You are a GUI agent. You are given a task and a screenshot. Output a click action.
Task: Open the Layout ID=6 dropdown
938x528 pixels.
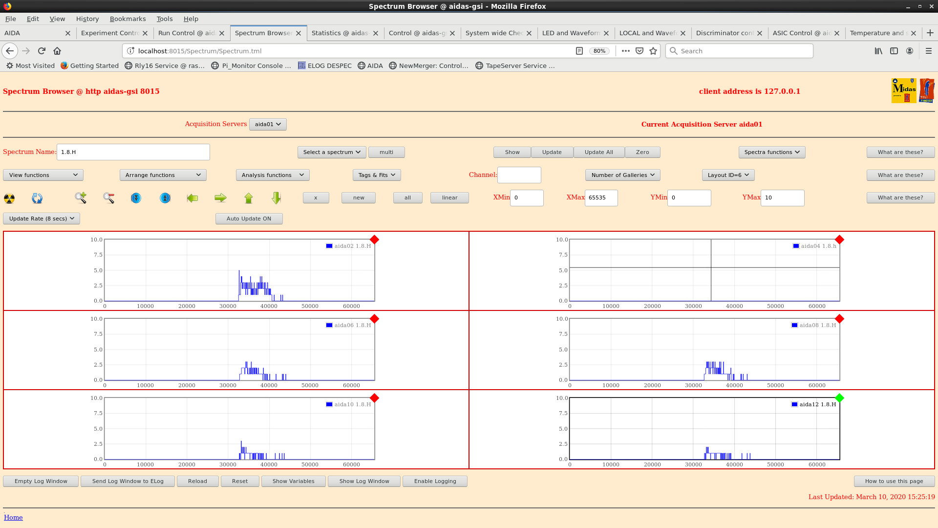pos(728,175)
